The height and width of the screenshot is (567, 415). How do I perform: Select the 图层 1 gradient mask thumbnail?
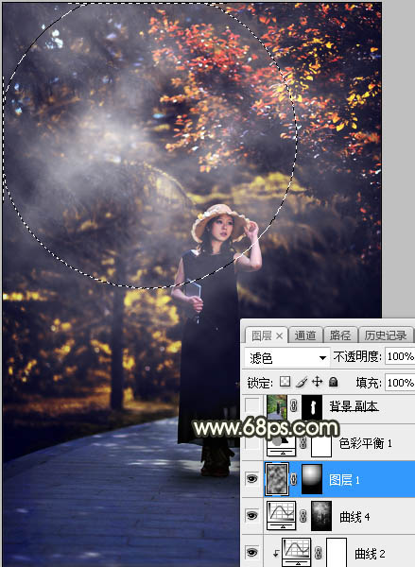312,479
